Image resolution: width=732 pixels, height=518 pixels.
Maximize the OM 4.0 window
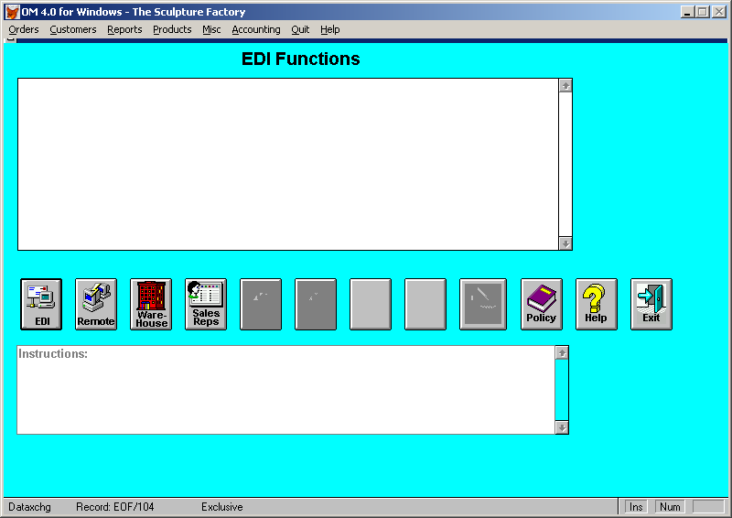click(702, 12)
